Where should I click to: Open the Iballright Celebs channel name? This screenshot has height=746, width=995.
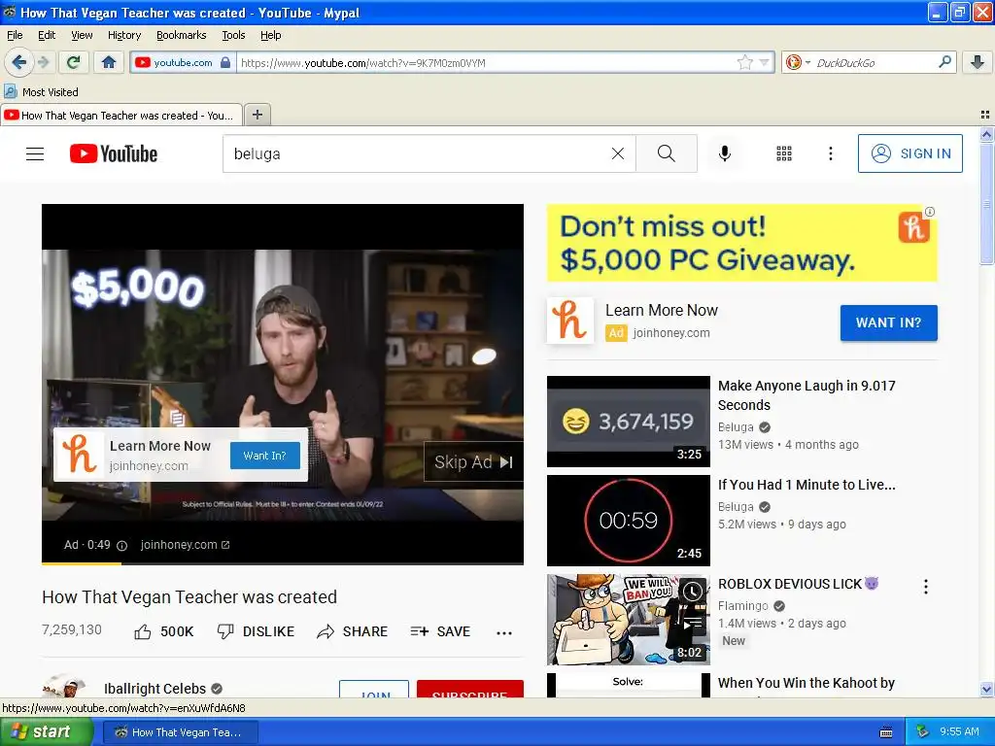pos(154,689)
